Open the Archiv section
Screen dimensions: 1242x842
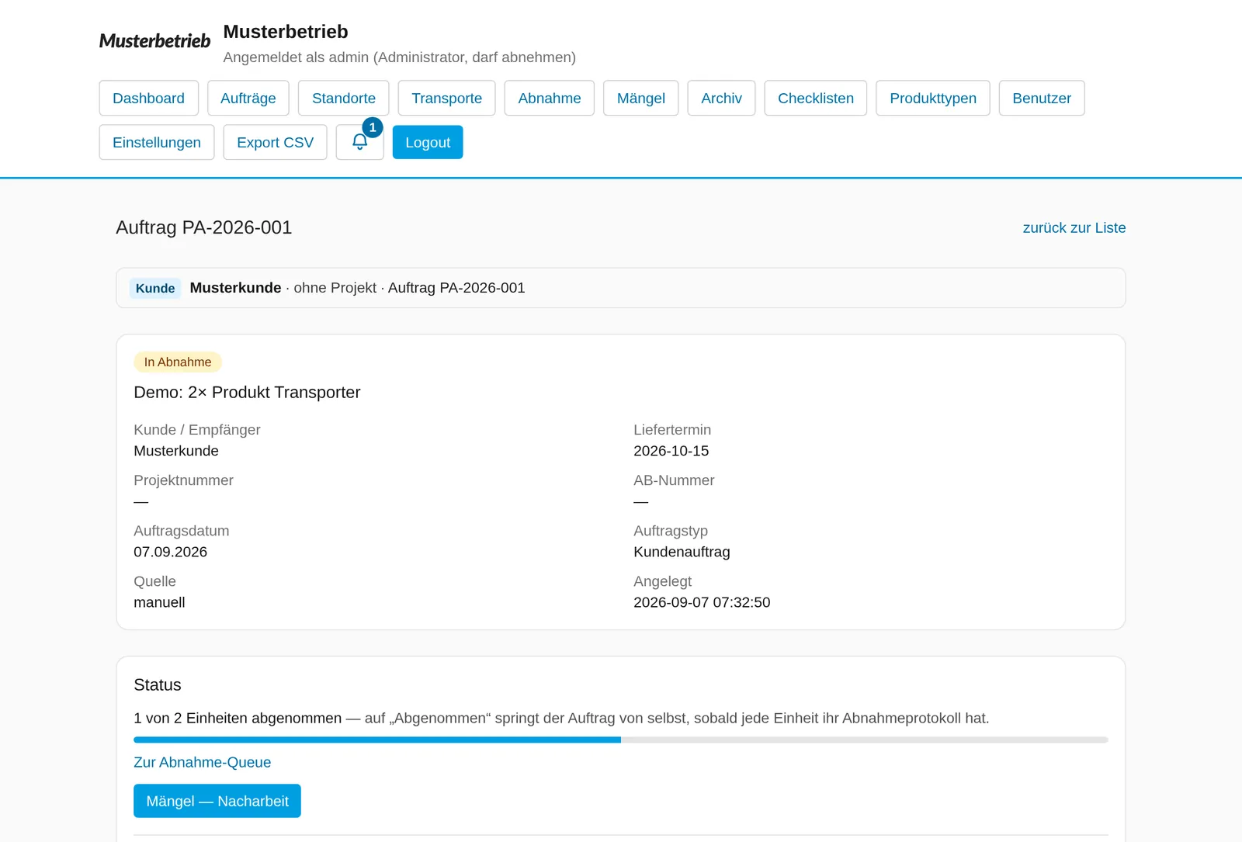point(722,99)
